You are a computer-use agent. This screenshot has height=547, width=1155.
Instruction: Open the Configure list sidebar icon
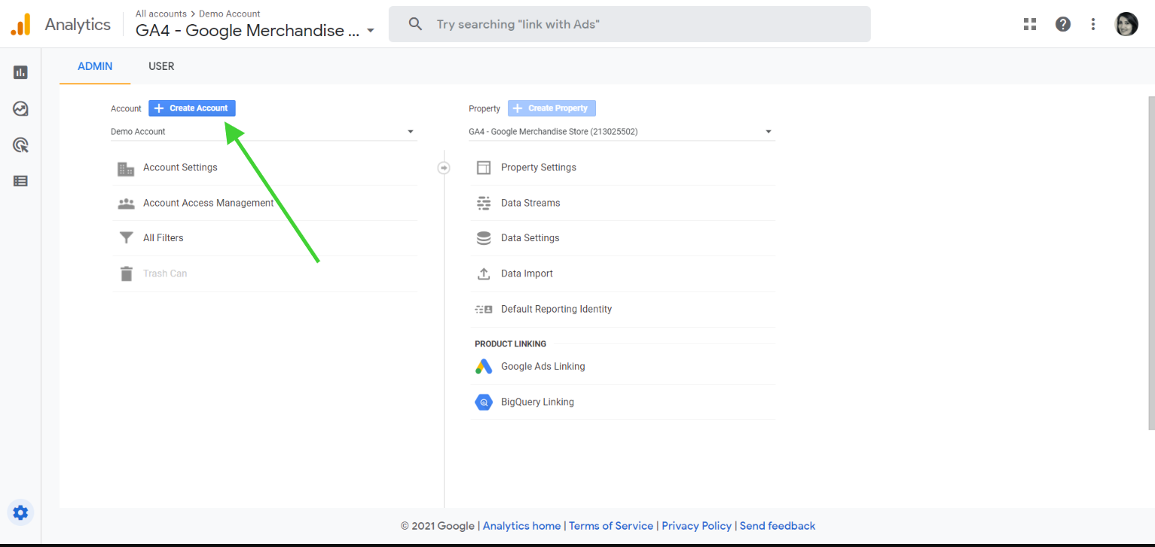(20, 181)
